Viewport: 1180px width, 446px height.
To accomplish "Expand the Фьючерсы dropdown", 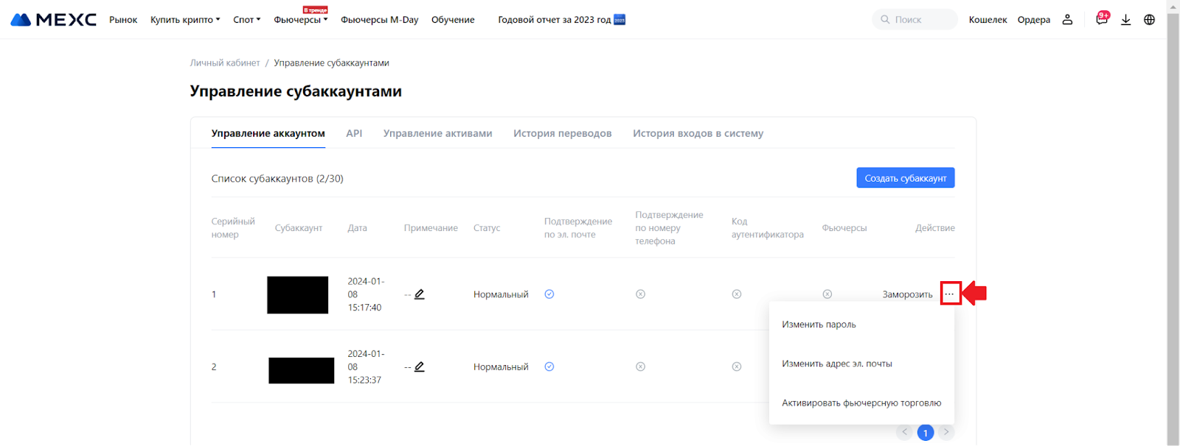I will (300, 20).
